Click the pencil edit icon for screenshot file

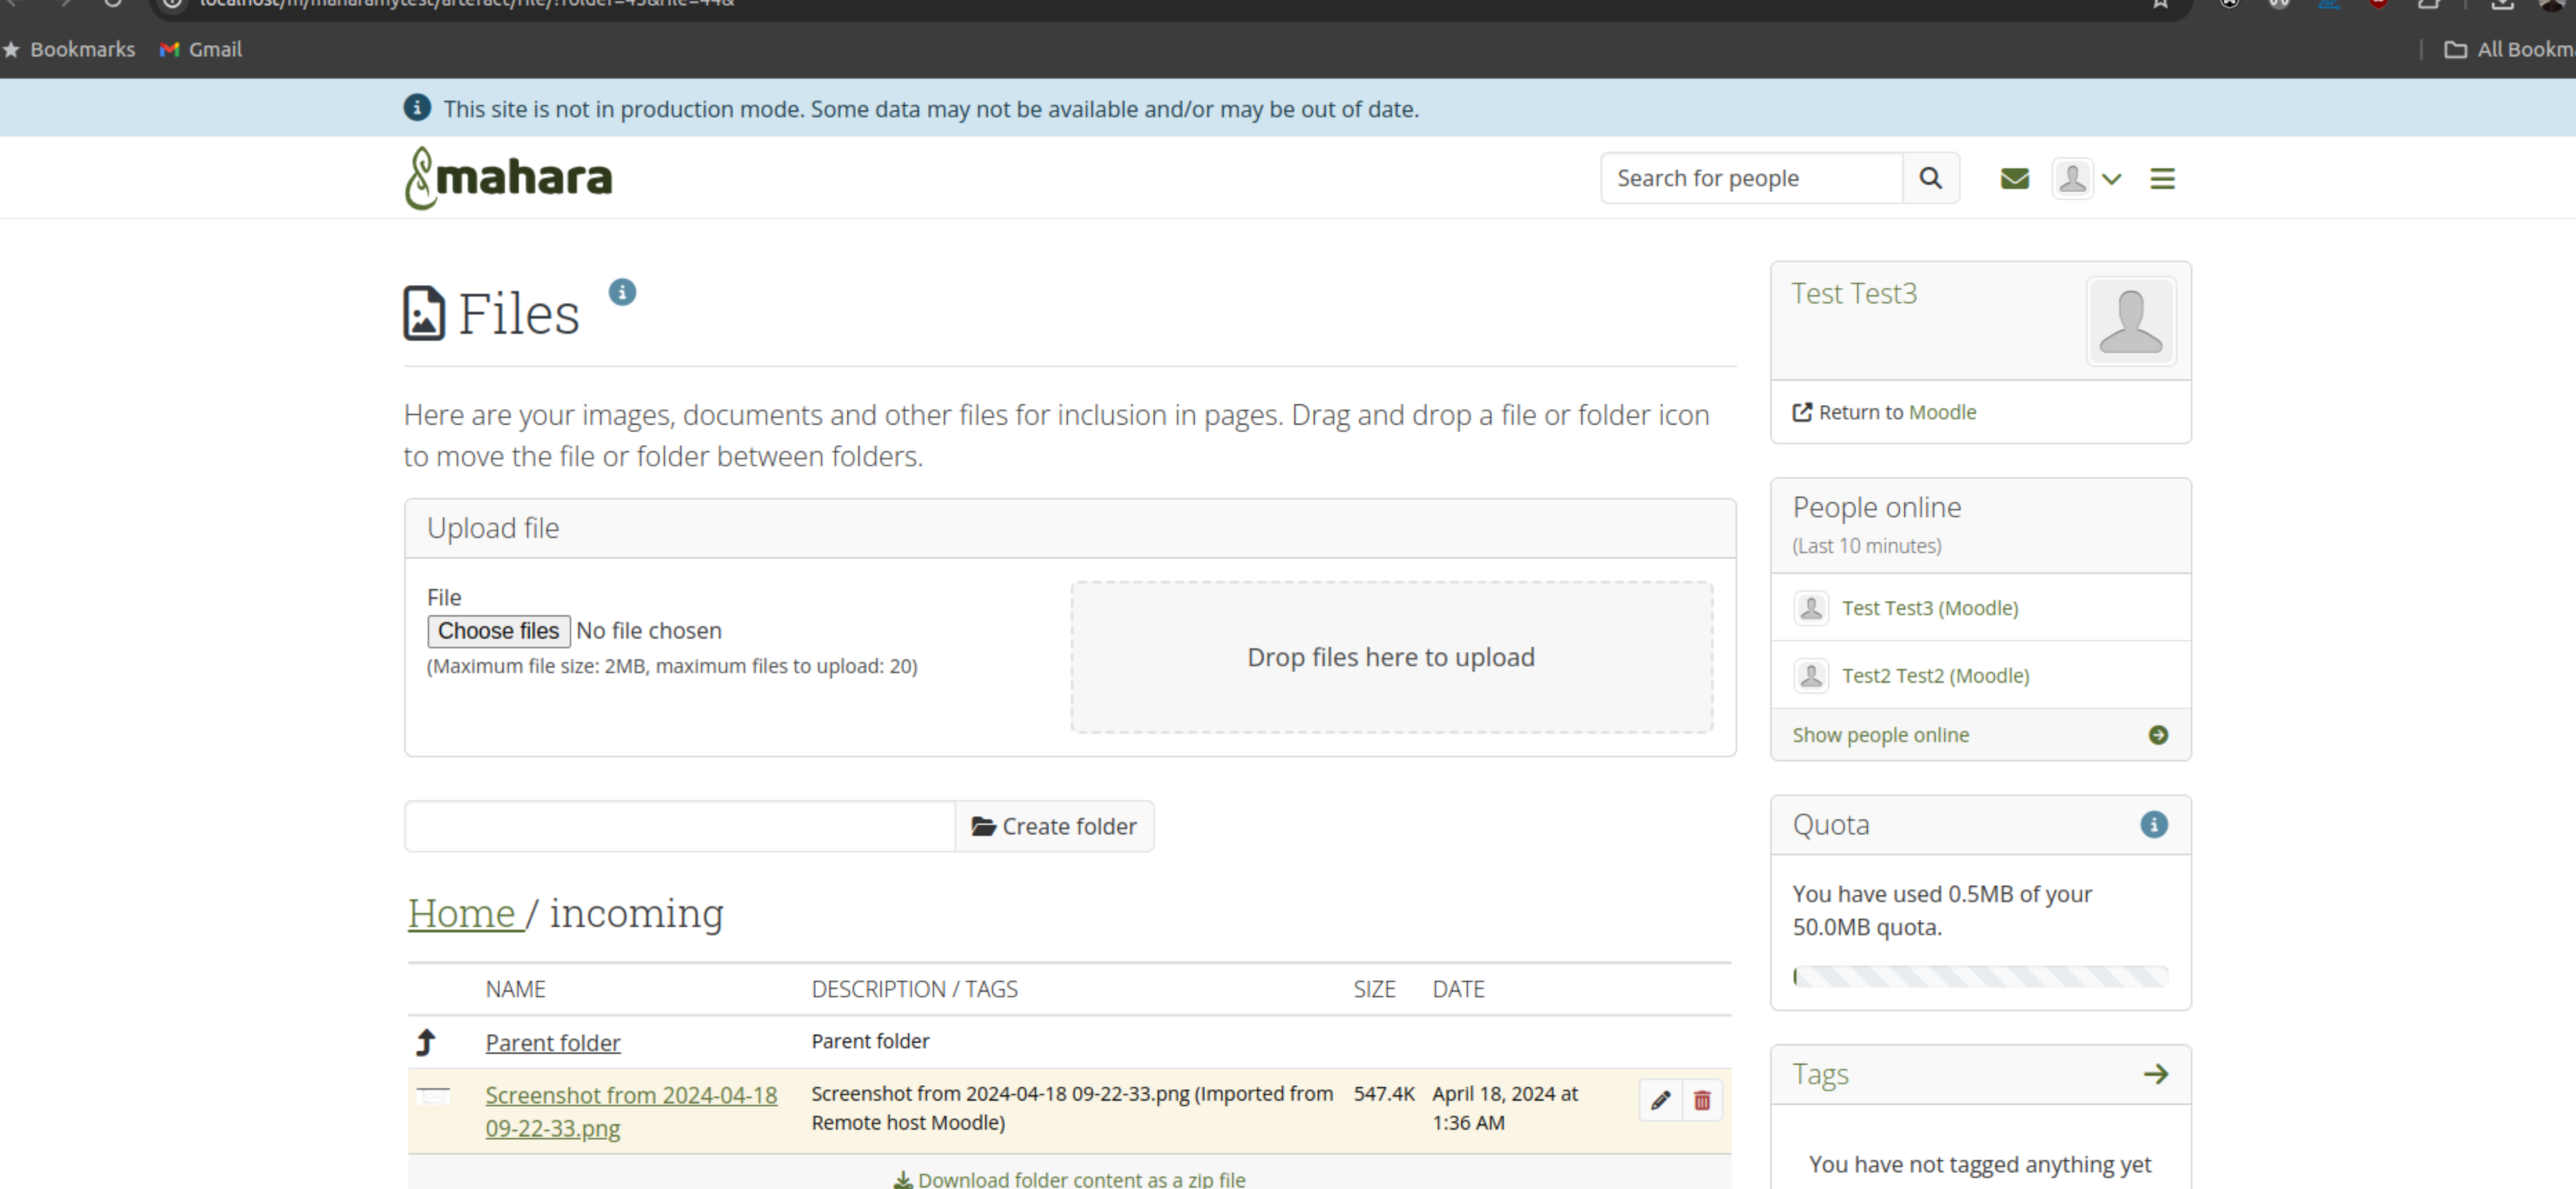[1660, 1100]
